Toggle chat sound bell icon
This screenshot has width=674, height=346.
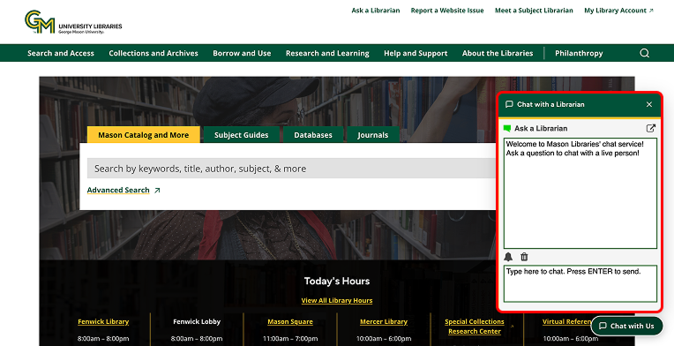(508, 257)
